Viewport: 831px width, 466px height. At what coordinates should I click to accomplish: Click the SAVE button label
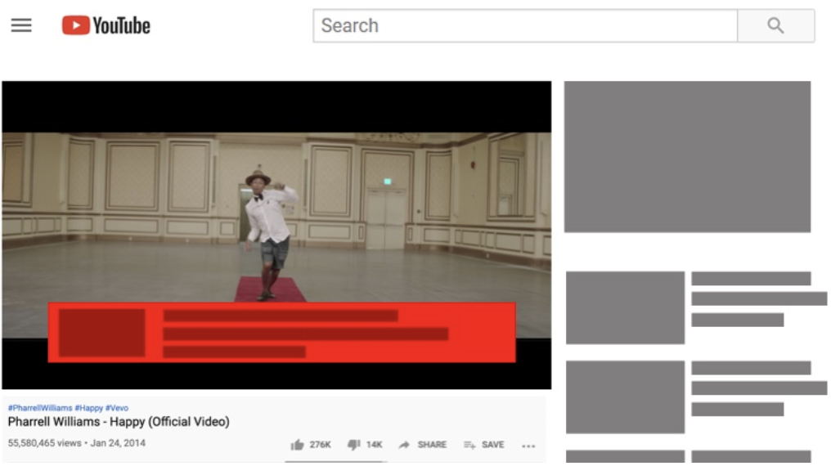tap(493, 445)
